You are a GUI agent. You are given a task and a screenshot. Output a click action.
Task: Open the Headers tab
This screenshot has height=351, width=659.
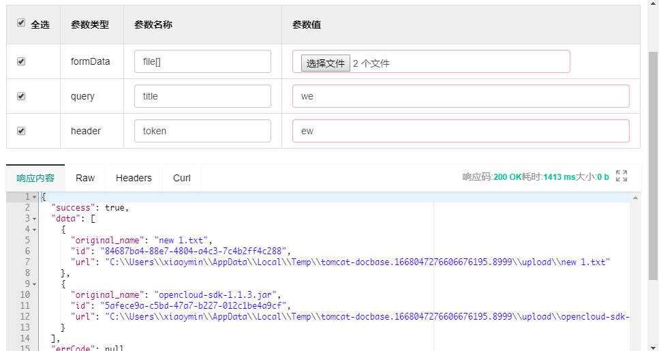click(x=134, y=178)
